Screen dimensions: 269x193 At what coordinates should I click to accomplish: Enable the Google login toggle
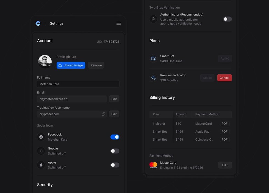click(x=115, y=151)
